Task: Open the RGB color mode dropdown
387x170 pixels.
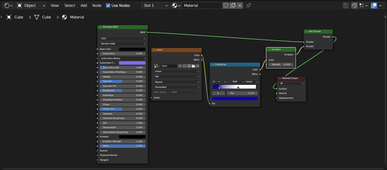Action: click(238, 82)
